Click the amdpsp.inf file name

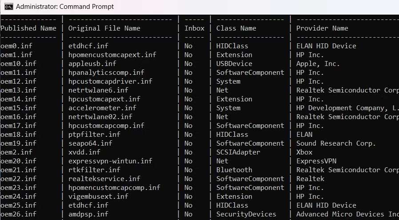pos(88,214)
